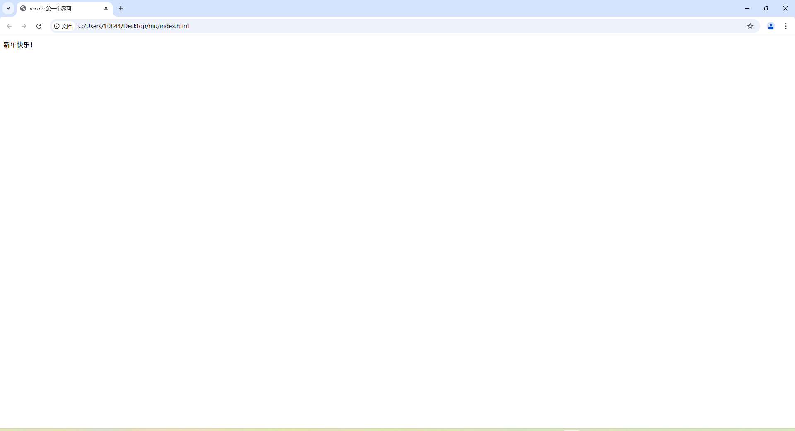The height and width of the screenshot is (431, 795).
Task: Open a new tab with the plus icon
Action: pos(120,8)
